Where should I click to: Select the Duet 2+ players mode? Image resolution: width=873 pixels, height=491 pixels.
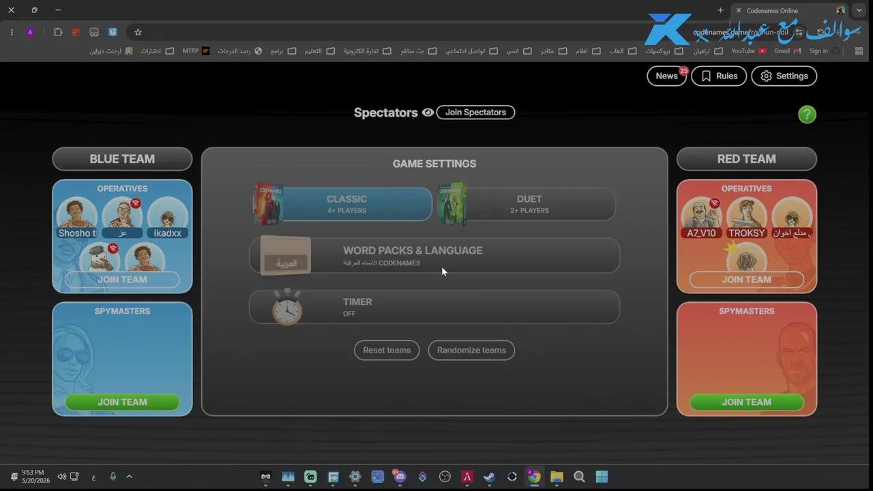click(527, 204)
